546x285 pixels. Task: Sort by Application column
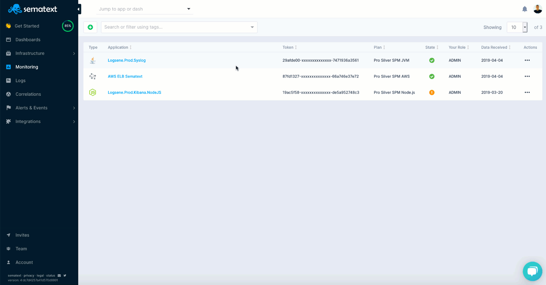[120, 47]
